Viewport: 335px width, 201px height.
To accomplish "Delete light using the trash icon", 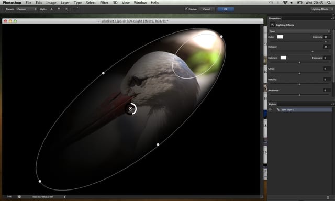I will click(328, 197).
